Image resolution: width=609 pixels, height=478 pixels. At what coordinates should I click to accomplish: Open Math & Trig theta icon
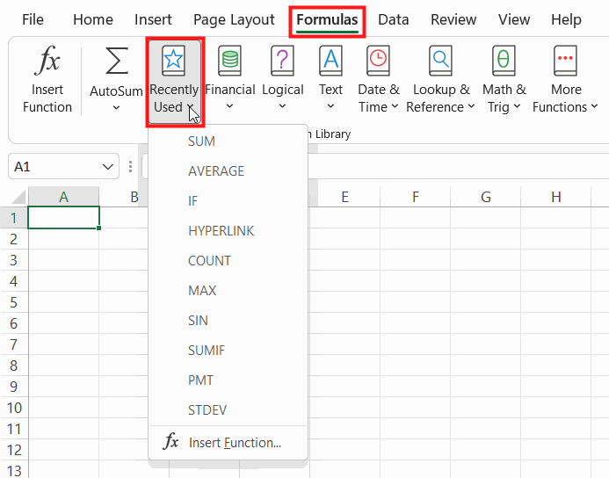point(504,61)
